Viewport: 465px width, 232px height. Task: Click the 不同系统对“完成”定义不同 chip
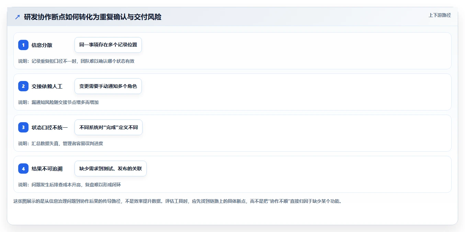point(109,127)
